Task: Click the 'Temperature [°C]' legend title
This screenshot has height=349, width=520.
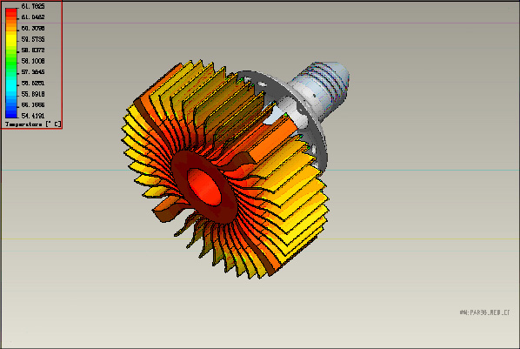Action: pyautogui.click(x=33, y=124)
